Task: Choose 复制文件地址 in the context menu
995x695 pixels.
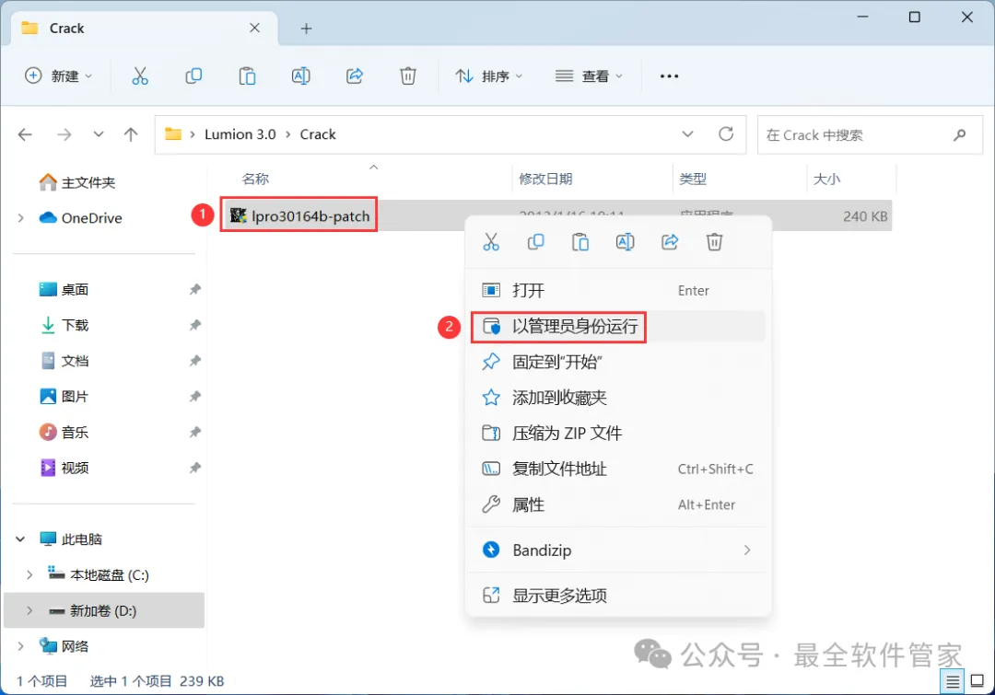Action: (x=618, y=469)
